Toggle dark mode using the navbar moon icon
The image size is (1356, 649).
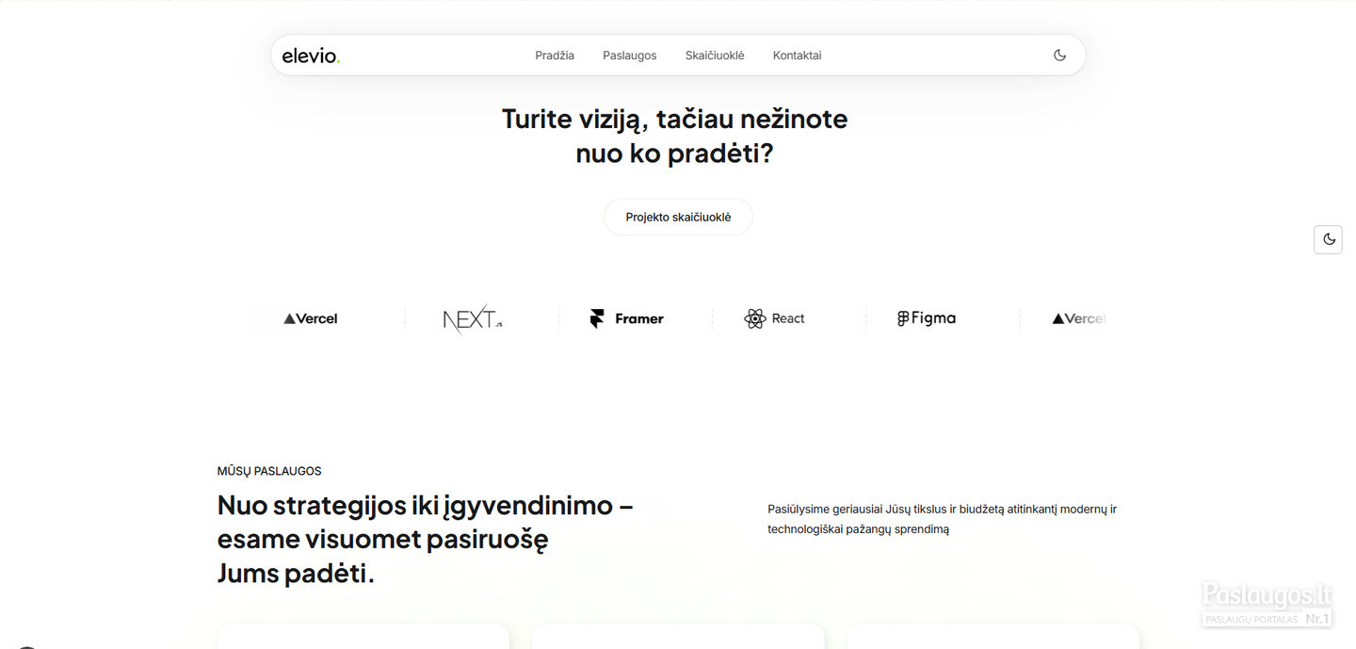point(1059,56)
